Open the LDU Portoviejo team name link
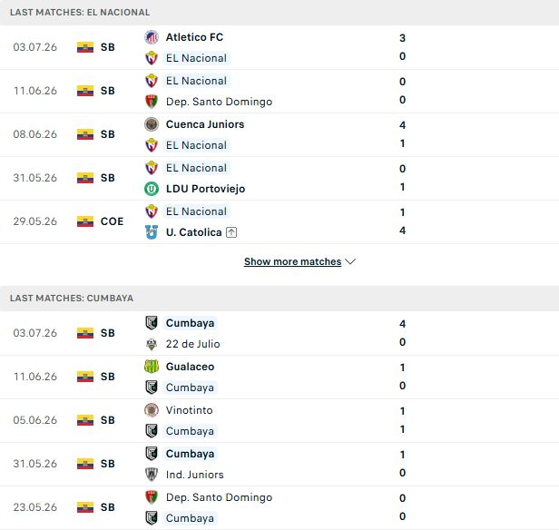This screenshot has width=559, height=530. pyautogui.click(x=205, y=189)
